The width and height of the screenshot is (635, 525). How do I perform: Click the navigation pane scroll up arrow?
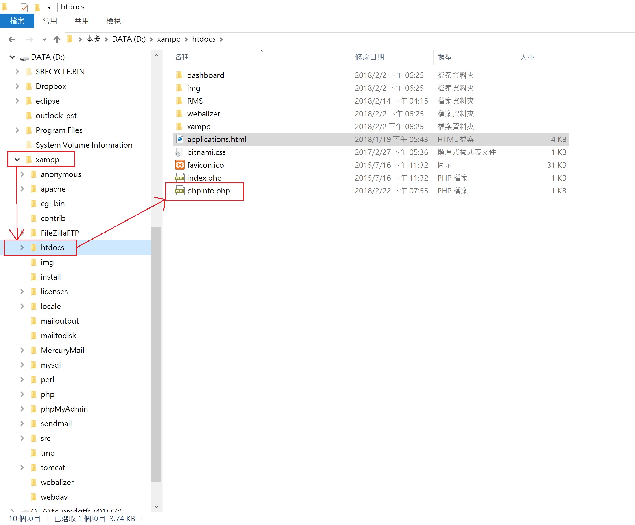click(x=156, y=56)
